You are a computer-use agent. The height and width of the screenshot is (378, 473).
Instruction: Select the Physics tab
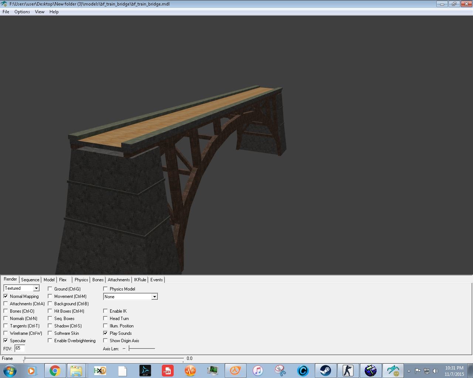click(81, 279)
